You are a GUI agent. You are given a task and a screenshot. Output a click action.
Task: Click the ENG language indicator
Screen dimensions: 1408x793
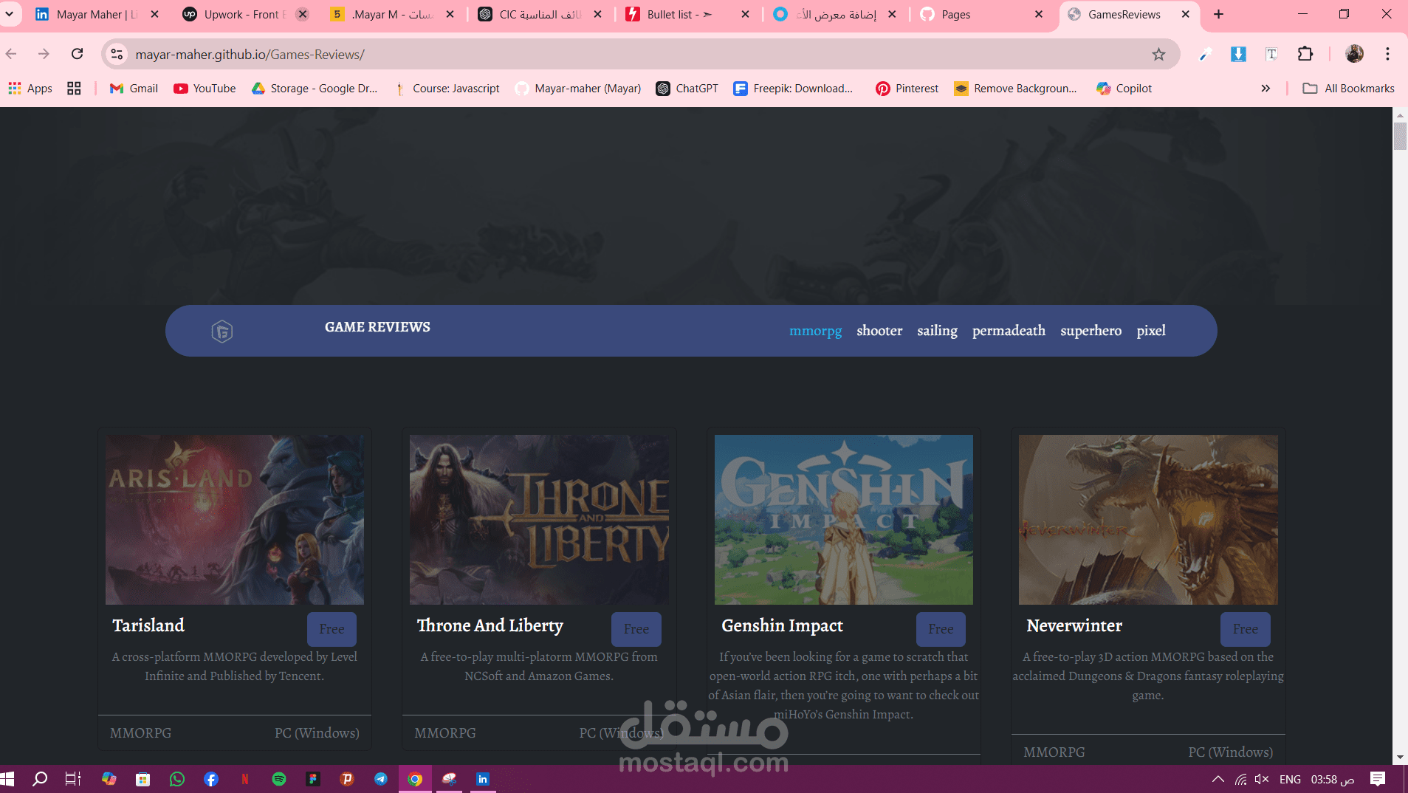(1290, 779)
